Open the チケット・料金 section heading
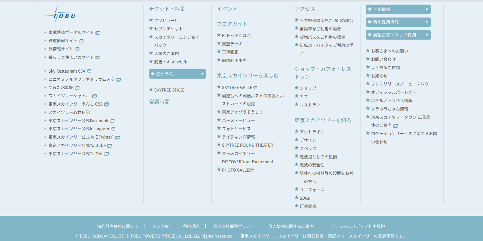This screenshot has width=483, height=241. click(x=167, y=9)
